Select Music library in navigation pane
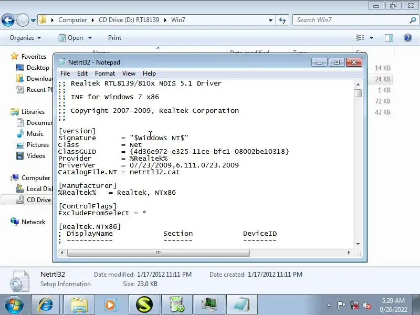This screenshot has width=420, height=315. pos(30,134)
